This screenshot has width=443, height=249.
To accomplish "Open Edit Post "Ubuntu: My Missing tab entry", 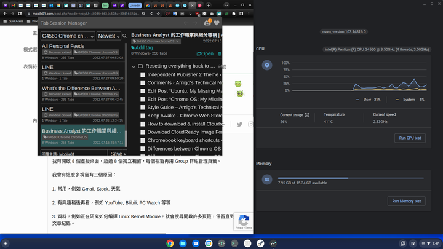I will pyautogui.click(x=182, y=91).
